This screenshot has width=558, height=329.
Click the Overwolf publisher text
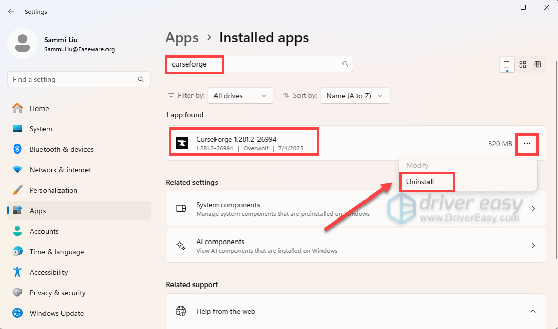(x=256, y=148)
